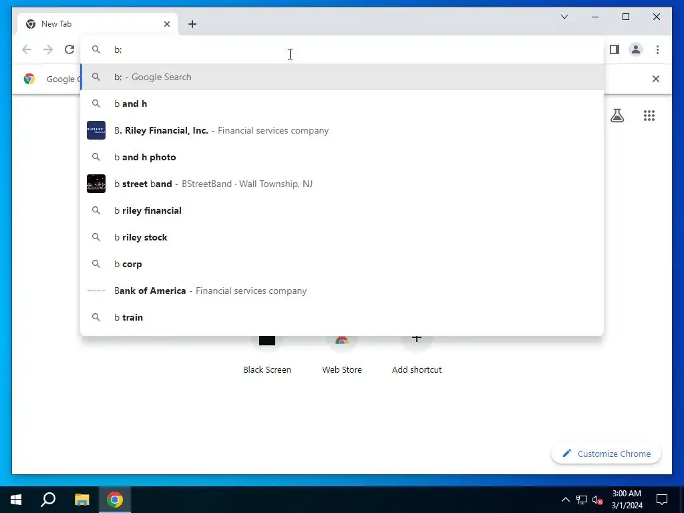
Task: Click the address bar input field
Action: point(342,49)
